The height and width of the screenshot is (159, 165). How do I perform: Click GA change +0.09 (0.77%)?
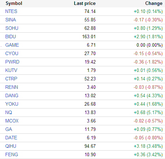(148, 129)
